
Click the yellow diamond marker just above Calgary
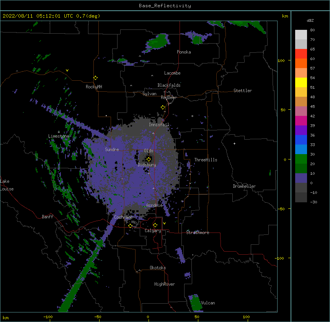pos(155,225)
